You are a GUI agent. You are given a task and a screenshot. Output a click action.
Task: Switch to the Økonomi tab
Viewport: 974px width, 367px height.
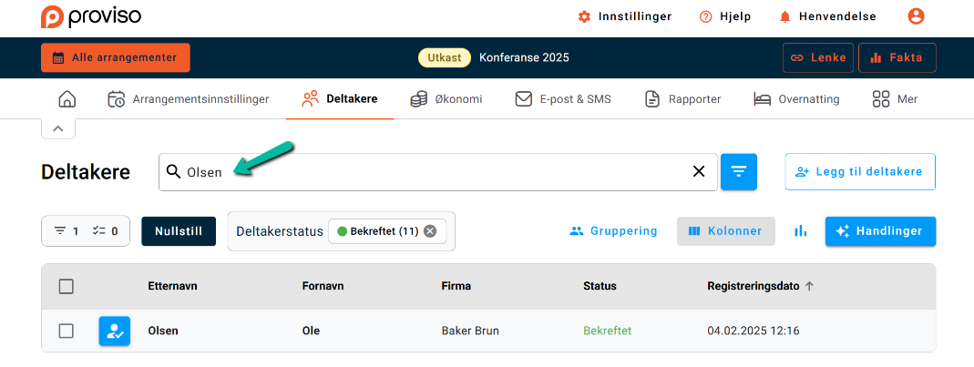[446, 99]
